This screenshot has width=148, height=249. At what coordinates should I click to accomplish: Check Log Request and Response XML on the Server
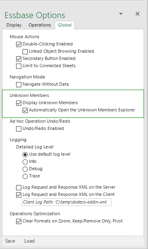point(18,187)
